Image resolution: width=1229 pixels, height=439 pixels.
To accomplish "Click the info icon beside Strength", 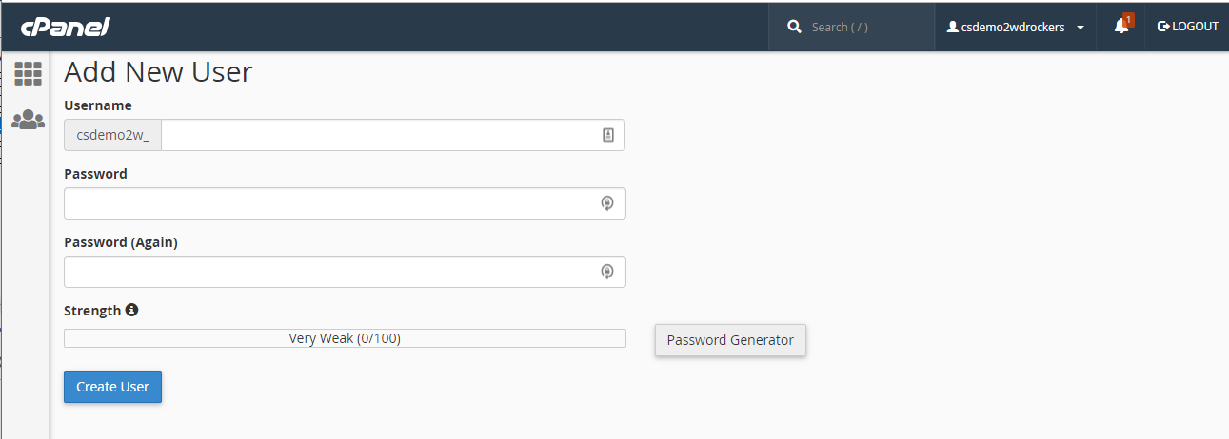I will (132, 310).
